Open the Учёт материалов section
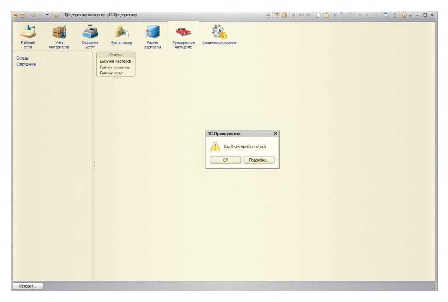Viewport: 448px width, 302px height. pos(59,37)
